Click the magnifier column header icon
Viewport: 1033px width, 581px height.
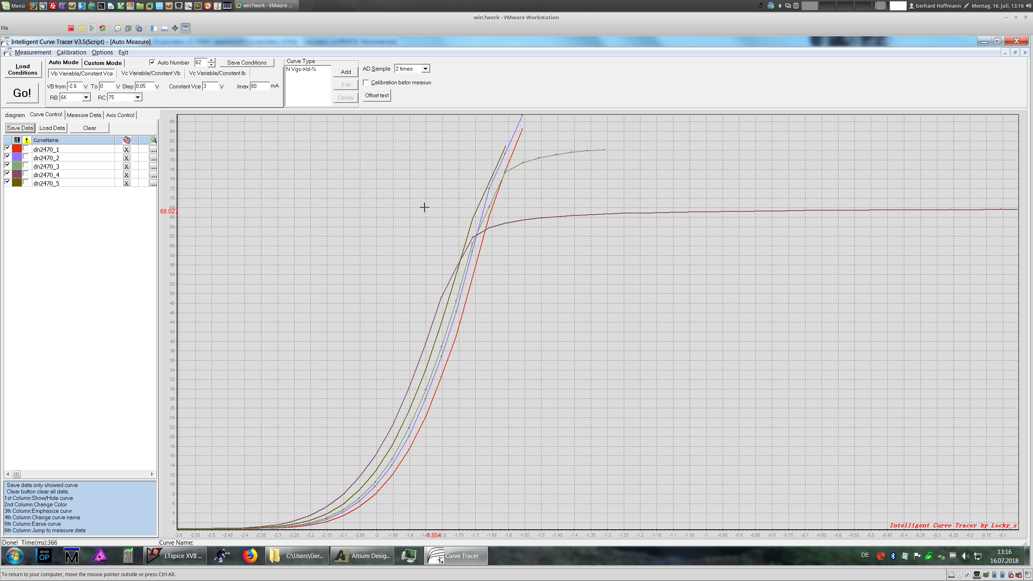pos(153,140)
